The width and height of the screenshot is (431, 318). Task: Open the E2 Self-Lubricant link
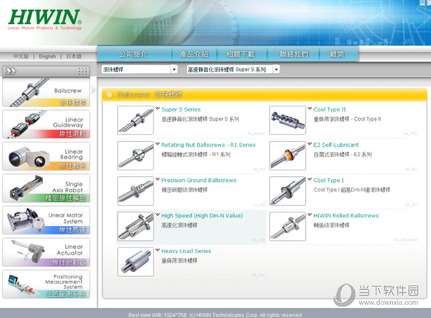pyautogui.click(x=336, y=145)
